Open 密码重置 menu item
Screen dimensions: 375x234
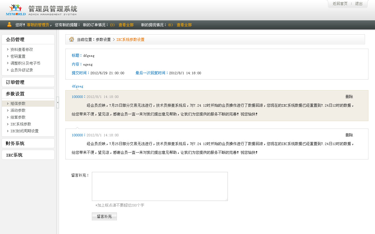point(18,56)
